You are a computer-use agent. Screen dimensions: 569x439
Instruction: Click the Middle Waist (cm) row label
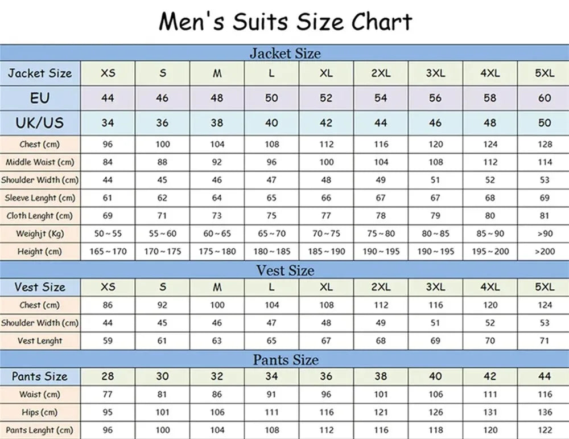pyautogui.click(x=40, y=162)
